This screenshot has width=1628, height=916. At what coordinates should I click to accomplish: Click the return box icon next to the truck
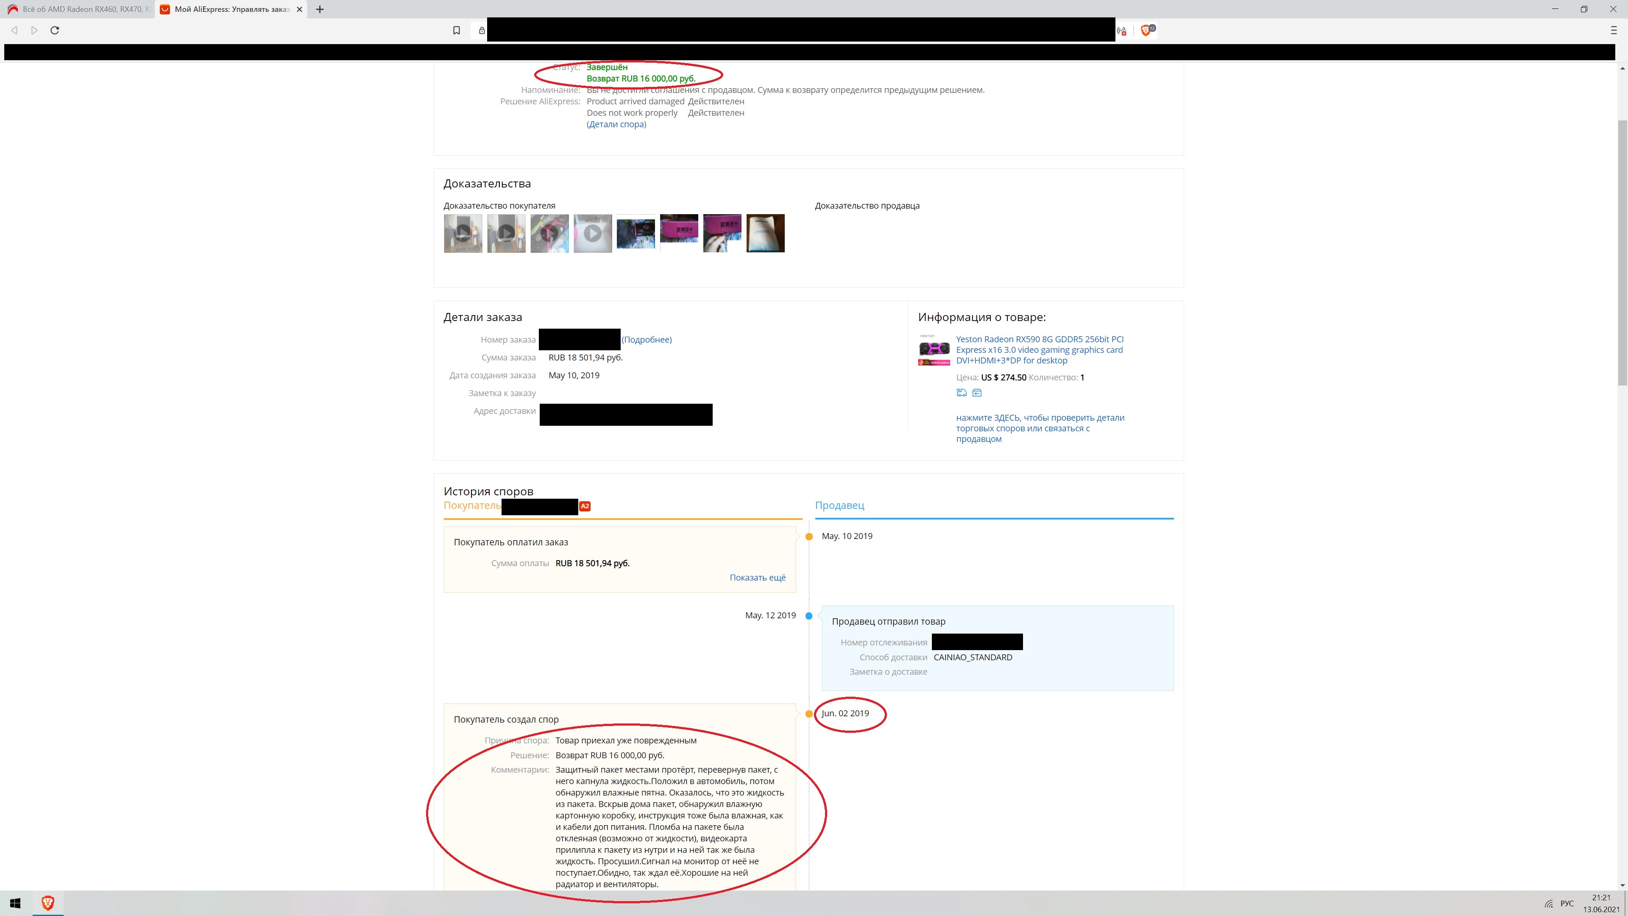(x=977, y=393)
